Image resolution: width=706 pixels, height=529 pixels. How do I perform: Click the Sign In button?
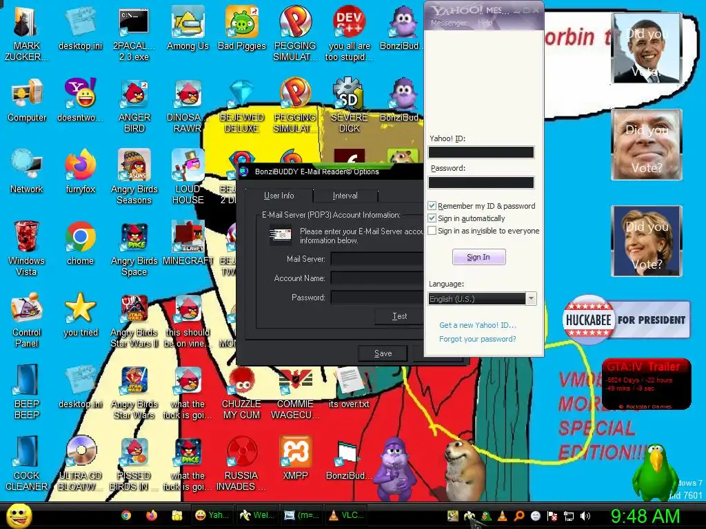click(x=478, y=257)
